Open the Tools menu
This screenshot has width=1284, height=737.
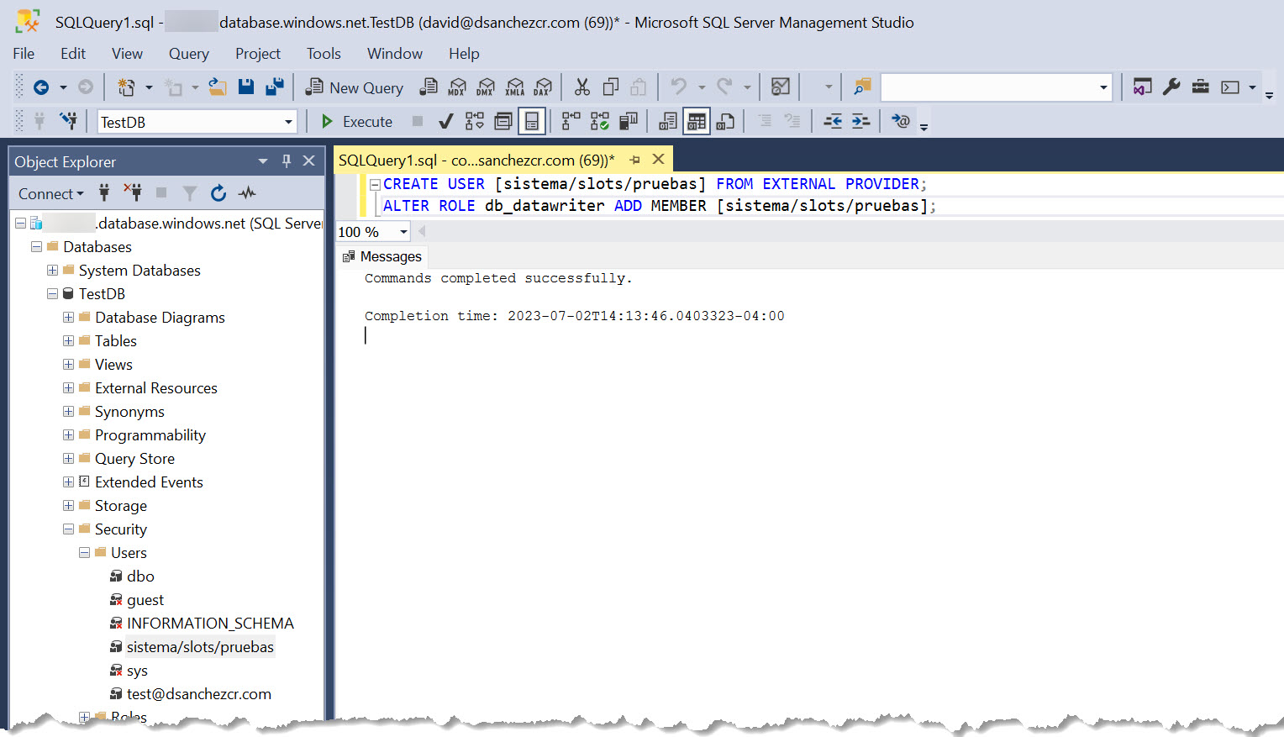click(324, 54)
